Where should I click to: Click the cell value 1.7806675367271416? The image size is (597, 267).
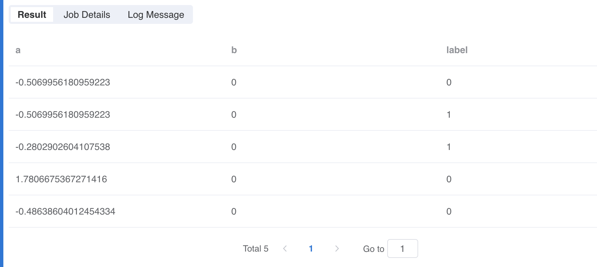(61, 179)
